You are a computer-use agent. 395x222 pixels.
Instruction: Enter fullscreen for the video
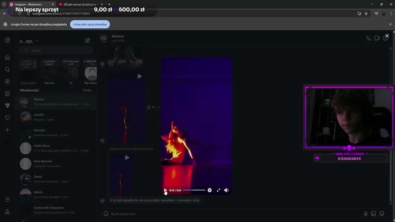218,190
